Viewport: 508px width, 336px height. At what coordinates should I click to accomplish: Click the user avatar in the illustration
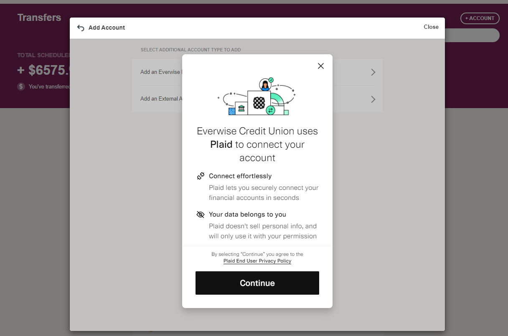pos(265,85)
